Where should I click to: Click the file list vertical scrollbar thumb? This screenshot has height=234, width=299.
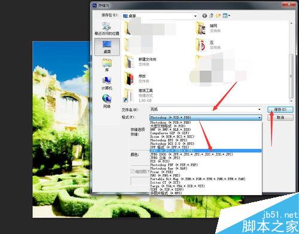(x=291, y=75)
